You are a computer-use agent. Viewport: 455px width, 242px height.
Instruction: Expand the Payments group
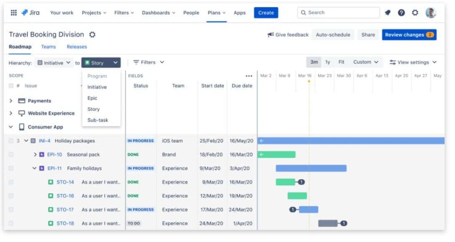point(11,101)
